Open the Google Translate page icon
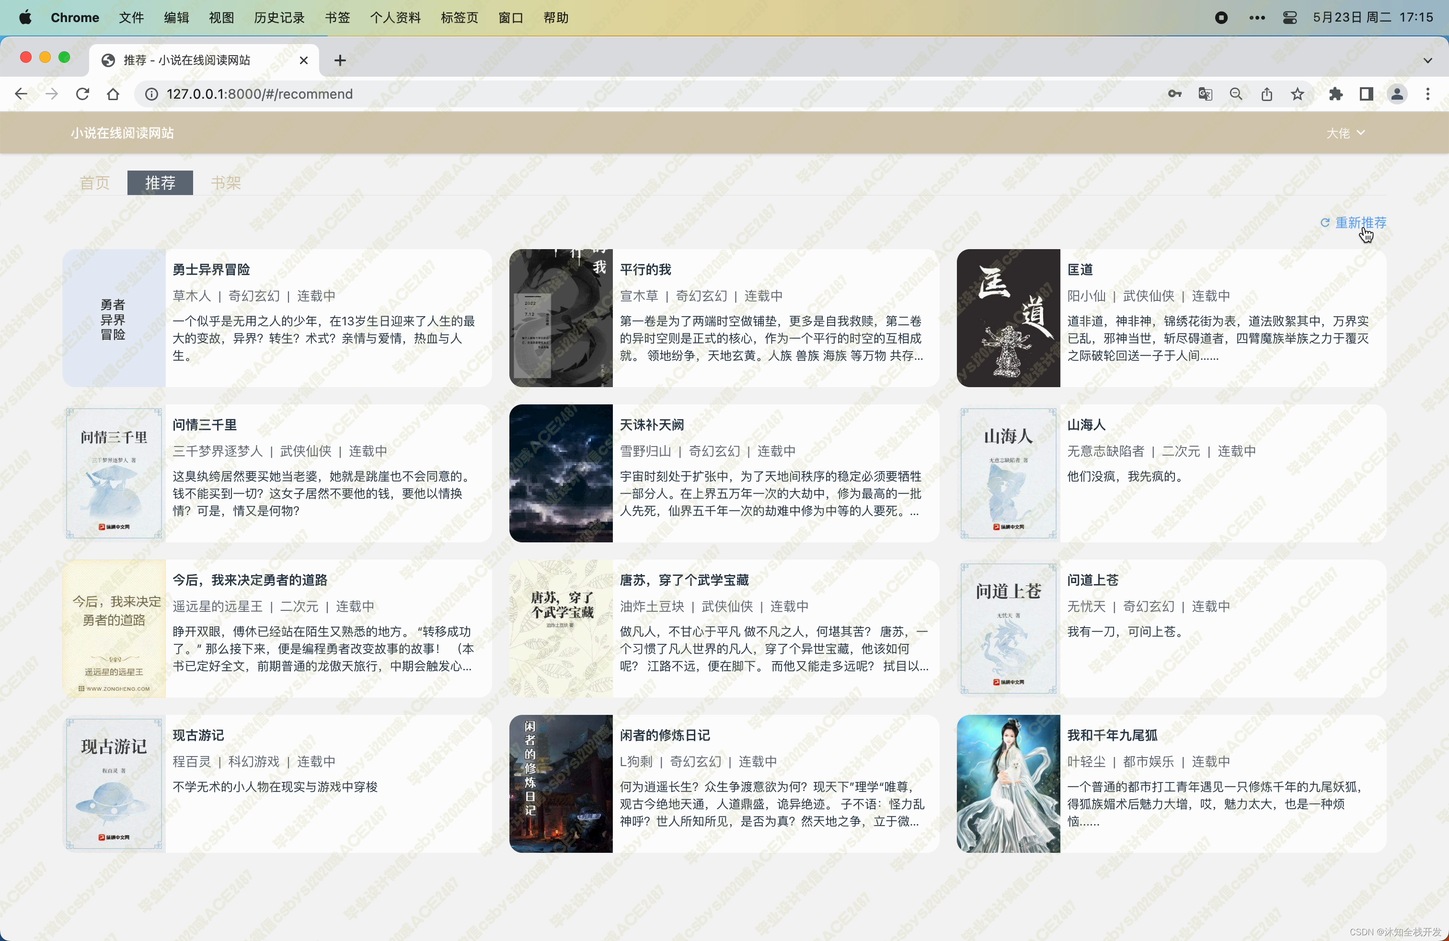 click(1205, 94)
